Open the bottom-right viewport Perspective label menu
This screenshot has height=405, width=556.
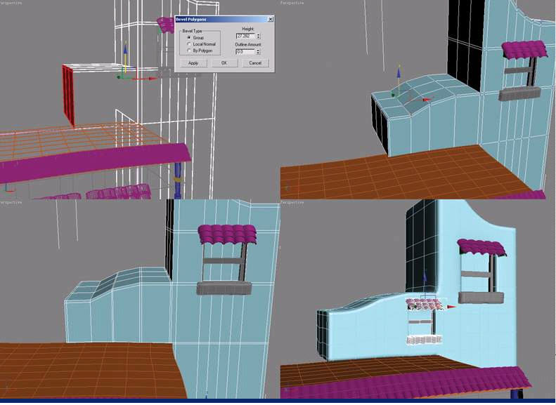pyautogui.click(x=291, y=202)
